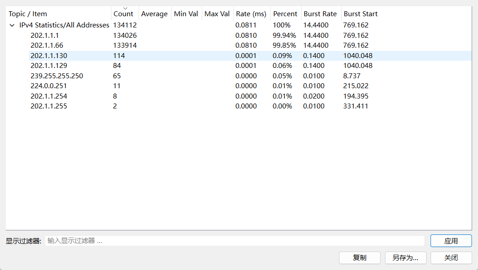Image resolution: width=478 pixels, height=270 pixels.
Task: Click the percent value 0.05%
Action: pos(282,76)
